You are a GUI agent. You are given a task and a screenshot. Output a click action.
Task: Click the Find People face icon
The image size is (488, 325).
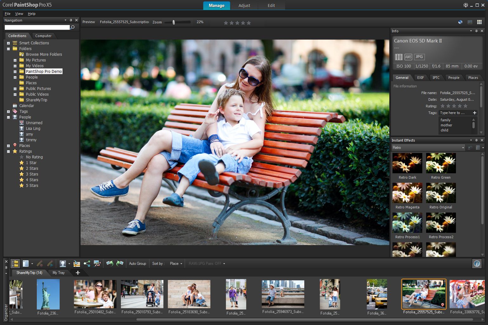click(63, 264)
